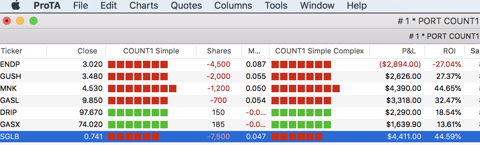Click ENDP close price 3.020
Image resolution: width=480 pixels, height=145 pixels.
point(92,64)
